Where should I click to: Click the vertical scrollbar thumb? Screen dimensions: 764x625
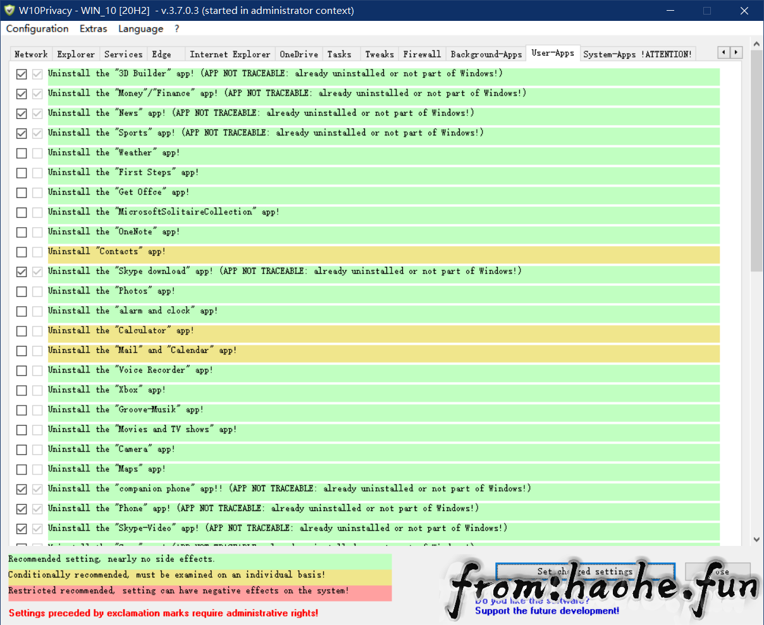(756, 161)
